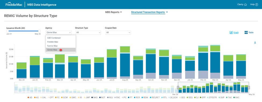Click the Jul 25 stacked bar

click(112, 64)
